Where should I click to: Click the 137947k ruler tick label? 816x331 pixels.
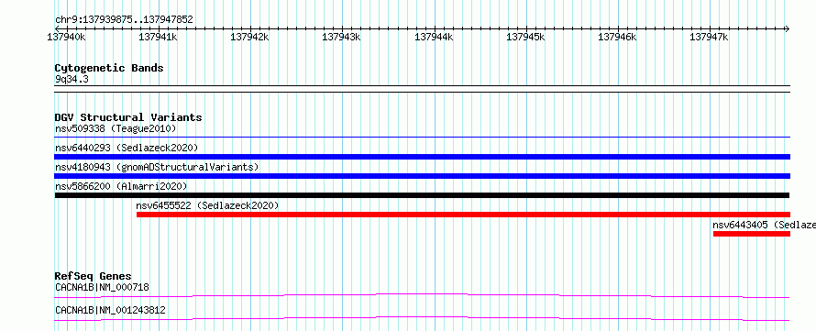click(709, 37)
